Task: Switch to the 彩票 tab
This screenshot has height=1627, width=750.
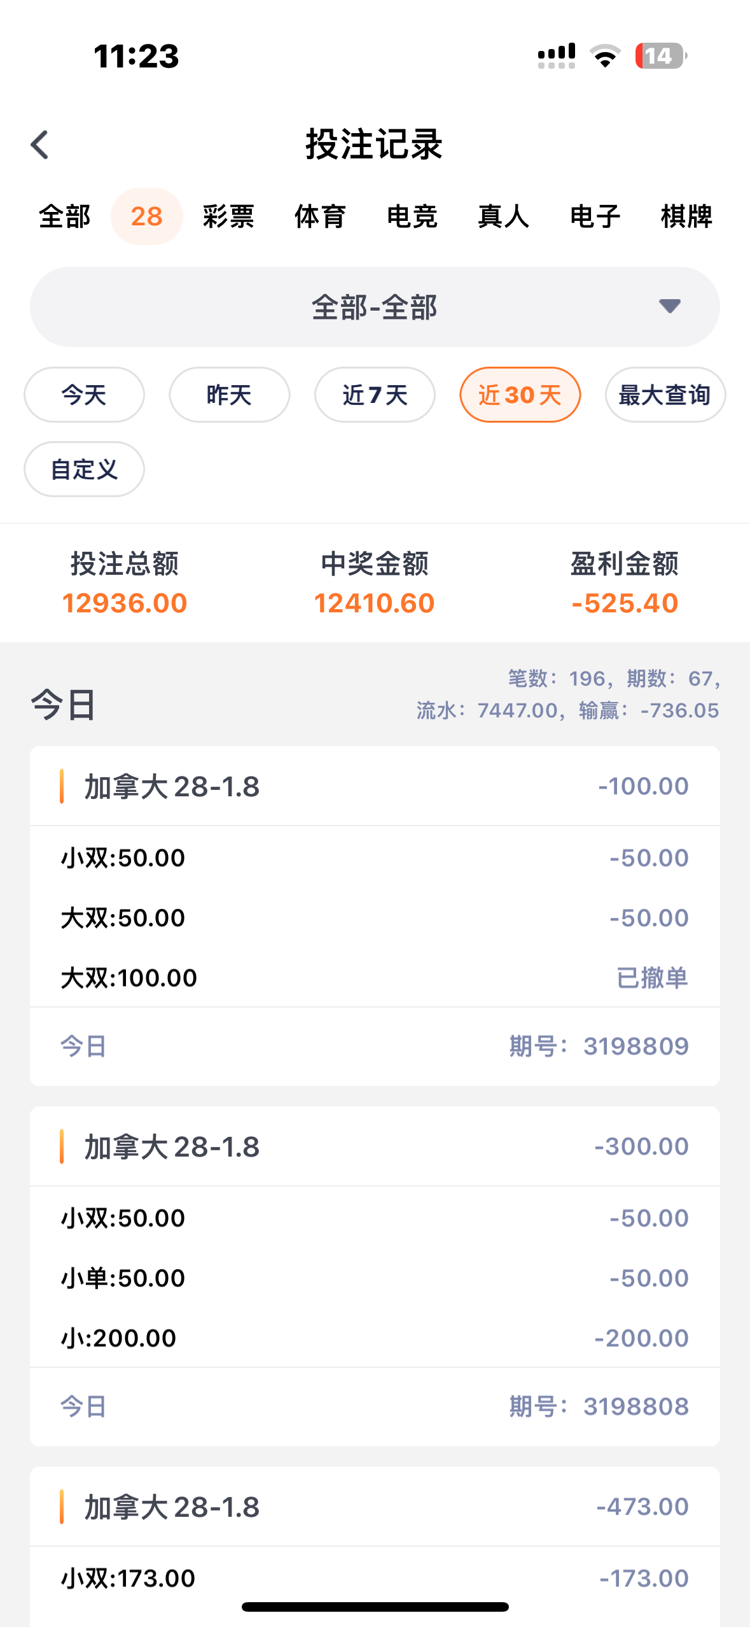Action: click(x=228, y=216)
